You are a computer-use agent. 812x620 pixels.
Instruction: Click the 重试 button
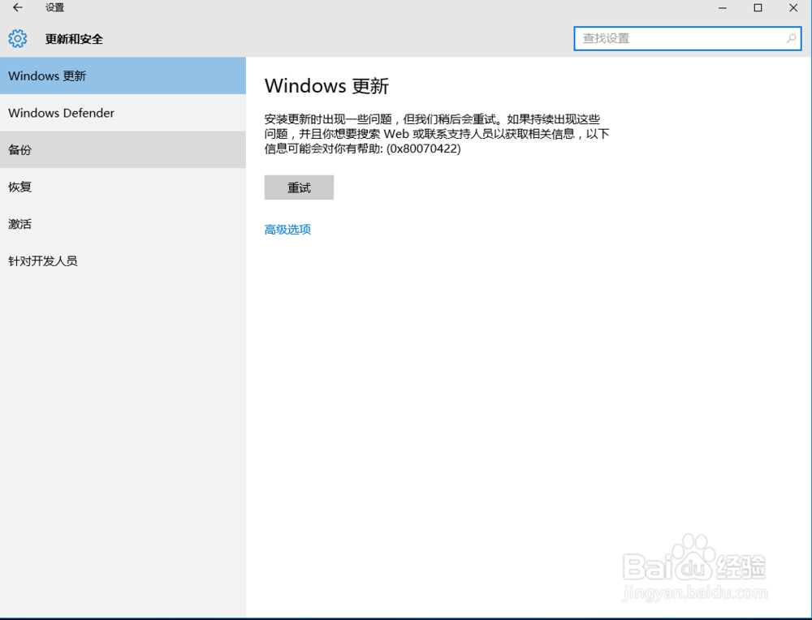pyautogui.click(x=299, y=187)
